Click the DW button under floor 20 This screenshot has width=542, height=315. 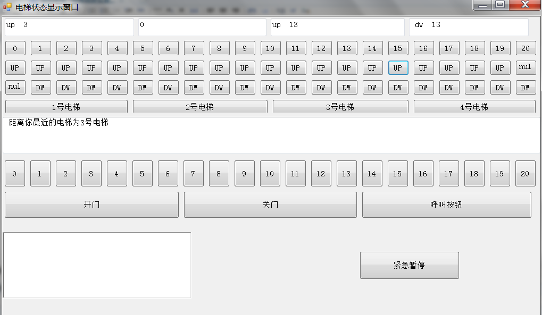pos(526,88)
